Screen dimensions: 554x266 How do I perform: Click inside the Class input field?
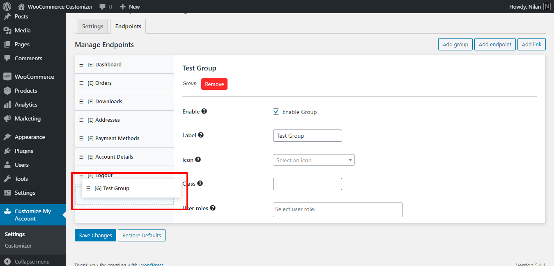click(307, 184)
